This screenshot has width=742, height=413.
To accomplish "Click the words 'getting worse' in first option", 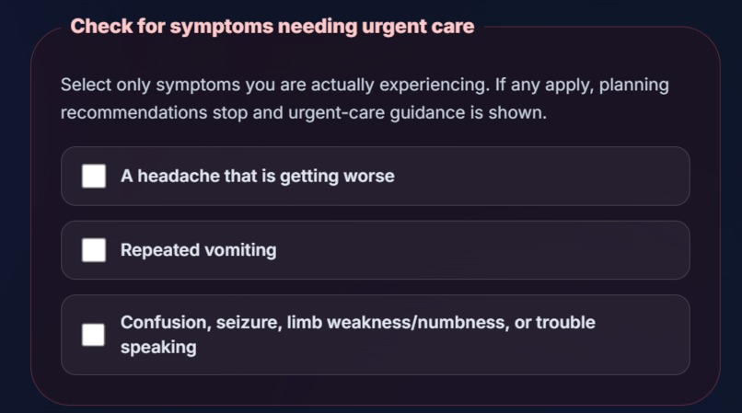I will point(337,177).
